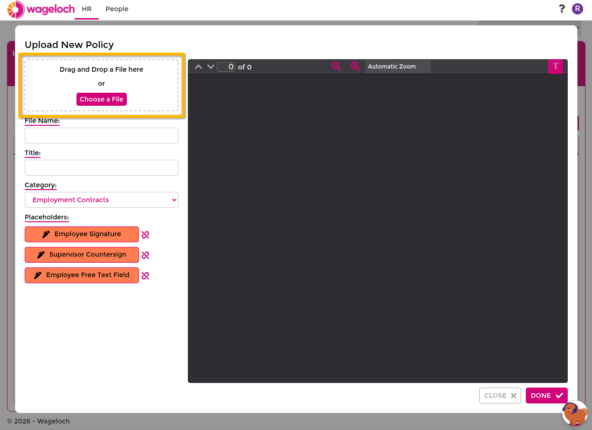Viewport: 592px width, 430px height.
Task: Click the Choose a File button
Action: tap(102, 99)
